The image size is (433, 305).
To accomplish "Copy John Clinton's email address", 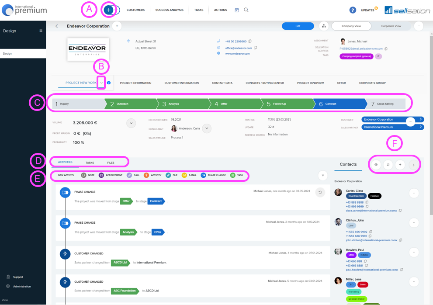I will pyautogui.click(x=401, y=240).
